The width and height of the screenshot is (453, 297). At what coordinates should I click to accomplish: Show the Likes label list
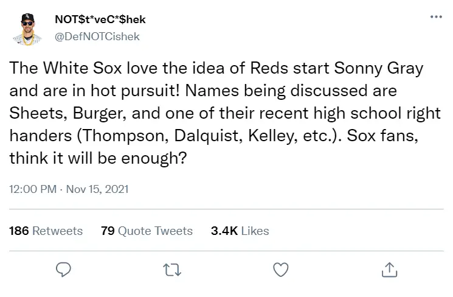coord(255,231)
